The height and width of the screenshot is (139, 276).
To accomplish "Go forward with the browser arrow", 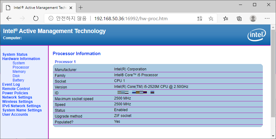I will (x=22, y=18).
